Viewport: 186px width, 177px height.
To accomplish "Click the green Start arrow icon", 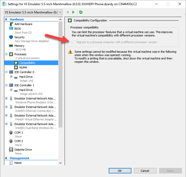I will 73,12.
